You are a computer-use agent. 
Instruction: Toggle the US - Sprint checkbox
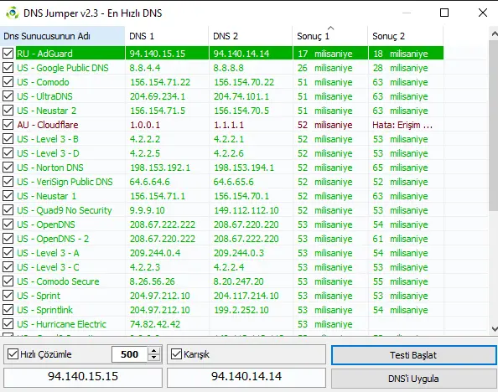[x=8, y=296]
